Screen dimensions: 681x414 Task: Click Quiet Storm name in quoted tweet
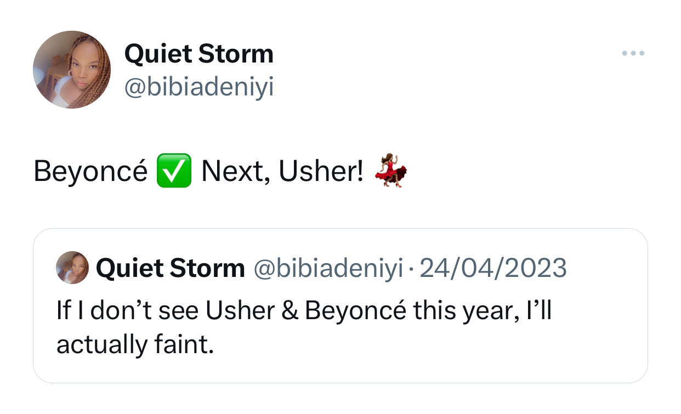click(x=170, y=268)
